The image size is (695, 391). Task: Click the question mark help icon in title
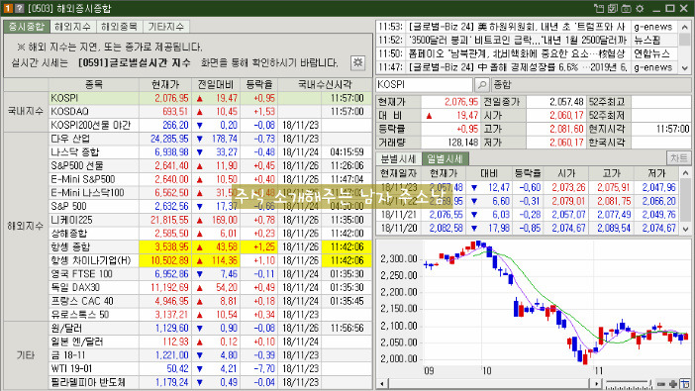19,8
